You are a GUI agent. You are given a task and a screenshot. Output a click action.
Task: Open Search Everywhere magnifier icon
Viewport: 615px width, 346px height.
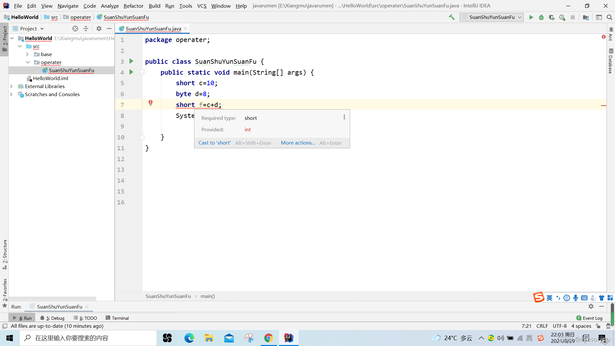click(610, 17)
